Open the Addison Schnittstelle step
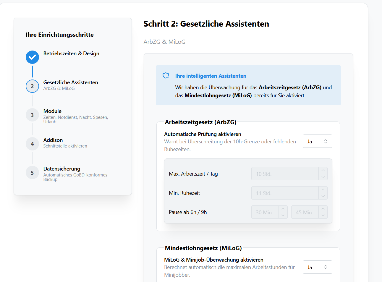This screenshot has width=382, height=282. pos(53,140)
